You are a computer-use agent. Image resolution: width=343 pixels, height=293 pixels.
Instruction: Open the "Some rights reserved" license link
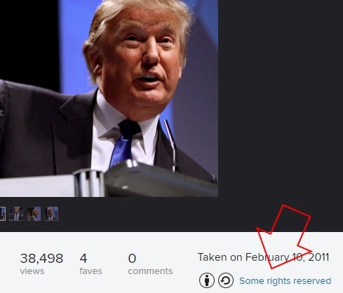[285, 280]
